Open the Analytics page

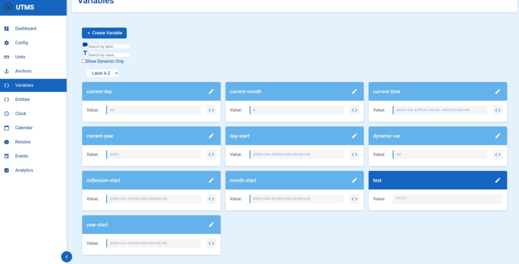(24, 170)
